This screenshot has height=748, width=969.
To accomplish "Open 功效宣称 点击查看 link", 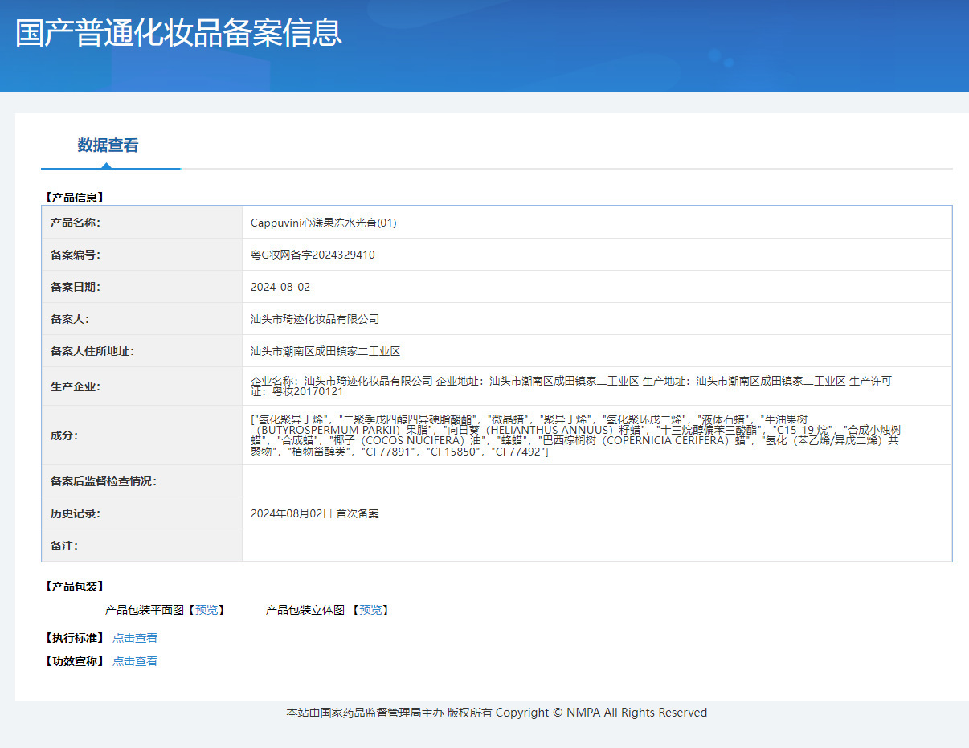I will point(135,661).
